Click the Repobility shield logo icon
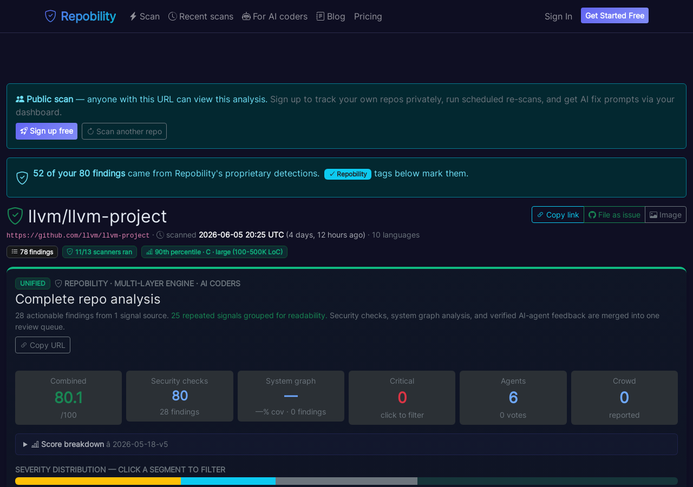 click(x=50, y=16)
